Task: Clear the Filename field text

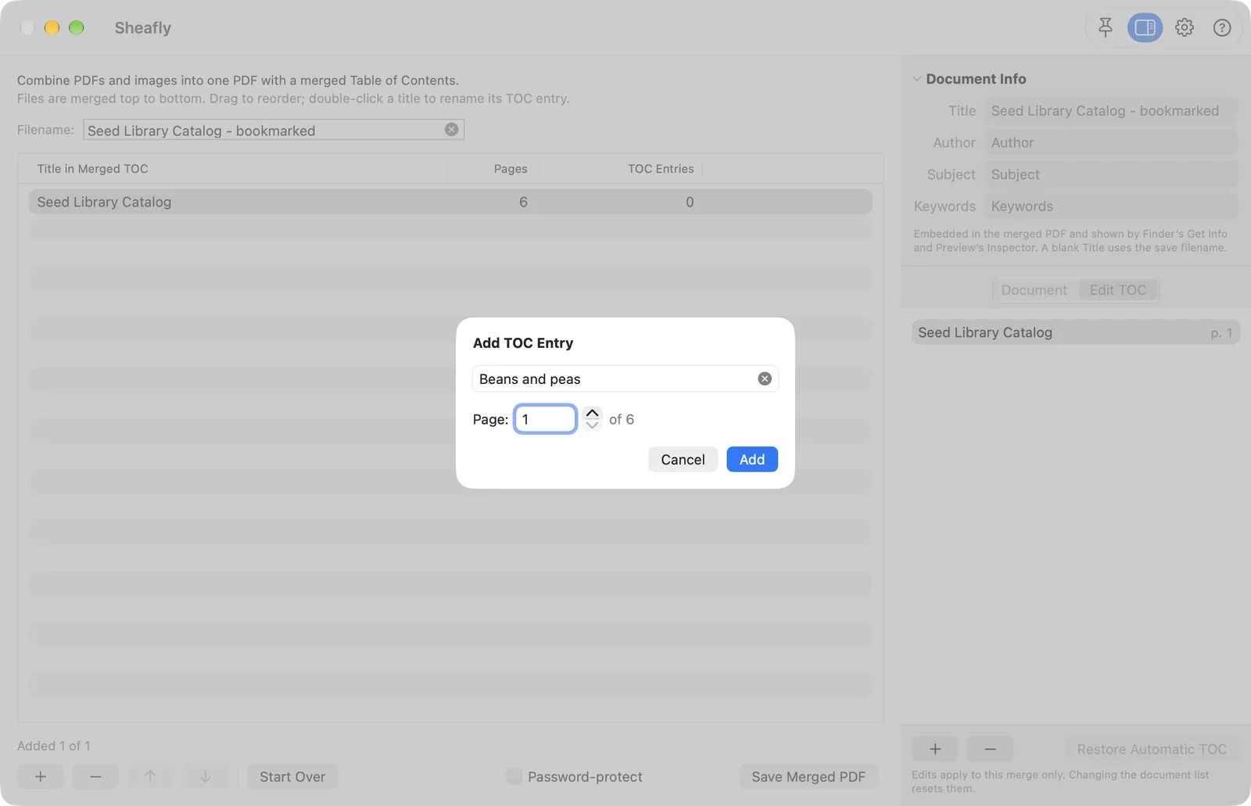Action: (x=452, y=130)
